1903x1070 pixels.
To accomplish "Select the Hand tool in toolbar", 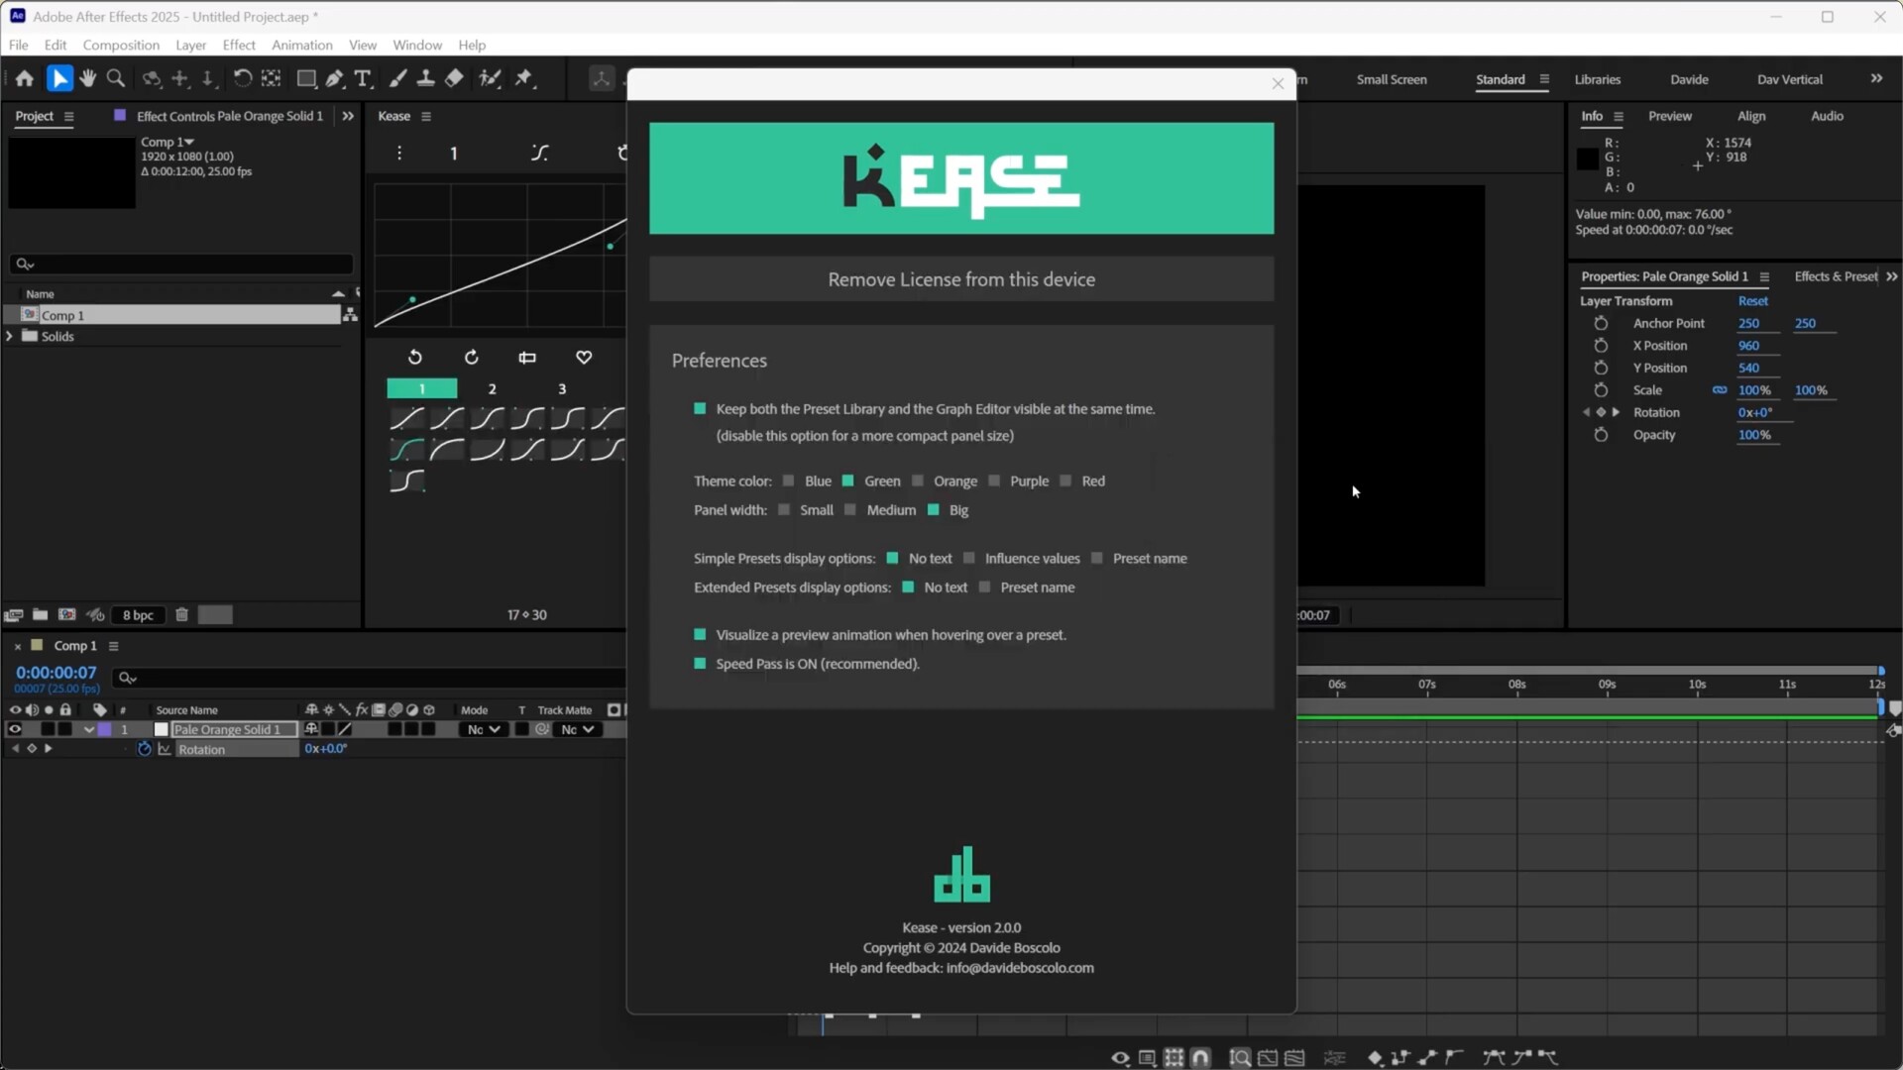I will (x=88, y=78).
